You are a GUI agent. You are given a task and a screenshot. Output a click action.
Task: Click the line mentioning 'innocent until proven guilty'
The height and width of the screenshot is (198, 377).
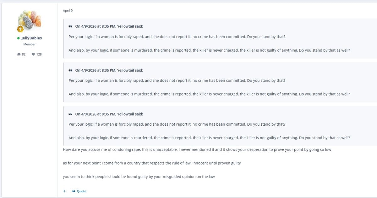click(x=152, y=163)
